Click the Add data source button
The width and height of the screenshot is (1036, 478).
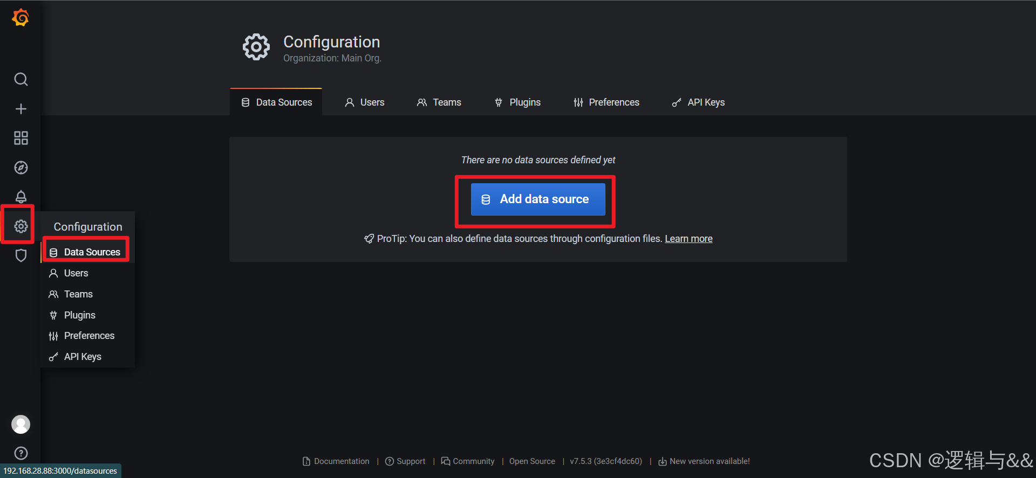pos(538,199)
